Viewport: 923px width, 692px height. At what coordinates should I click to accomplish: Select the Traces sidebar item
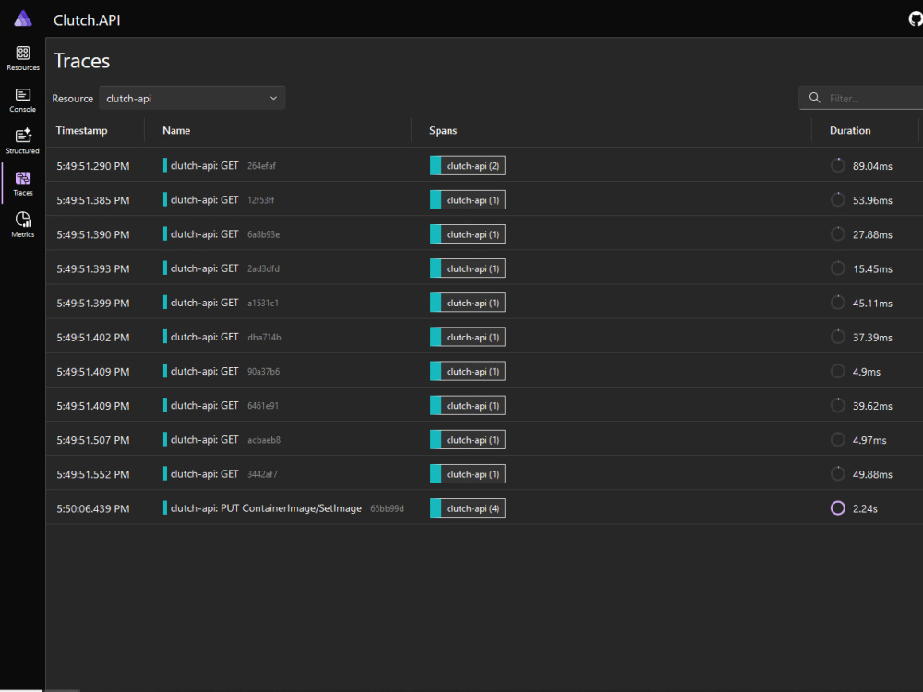(x=23, y=184)
